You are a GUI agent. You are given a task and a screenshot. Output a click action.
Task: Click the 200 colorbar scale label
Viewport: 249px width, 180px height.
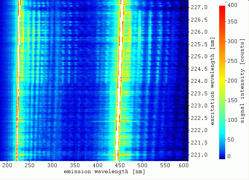pos(232,81)
